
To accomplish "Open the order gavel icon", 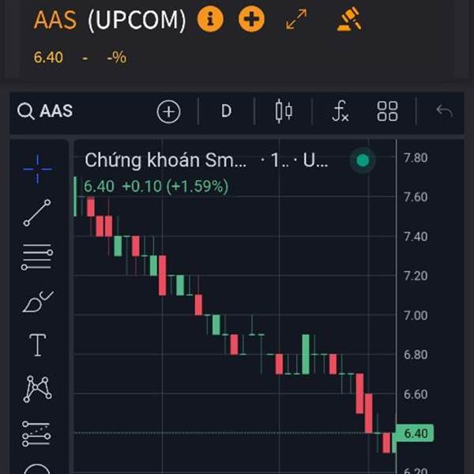I will (x=350, y=19).
